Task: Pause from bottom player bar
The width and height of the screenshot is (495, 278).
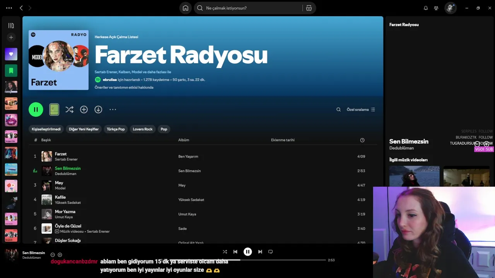Action: [x=247, y=252]
